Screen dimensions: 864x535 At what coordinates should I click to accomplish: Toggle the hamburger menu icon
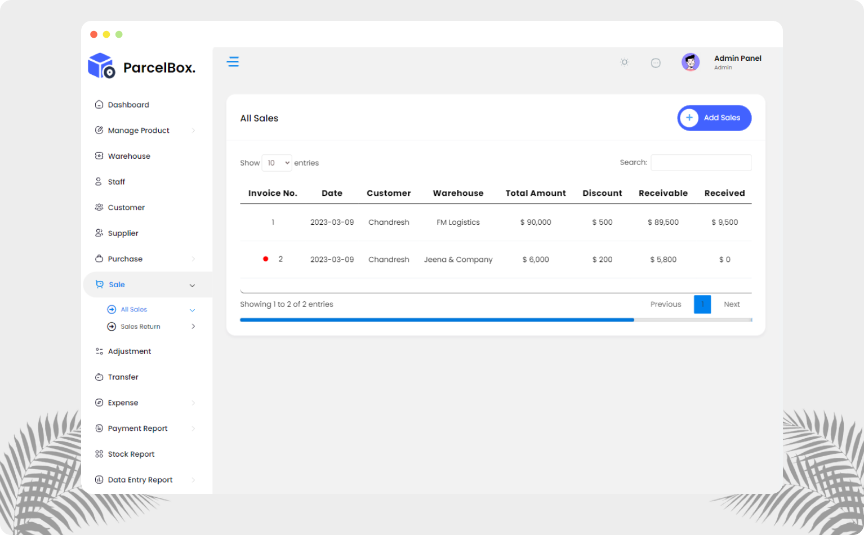[x=233, y=61]
